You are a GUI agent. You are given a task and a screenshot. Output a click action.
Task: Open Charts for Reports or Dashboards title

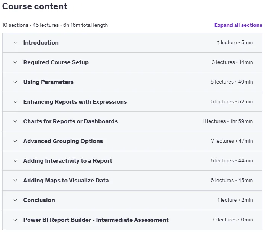tap(71, 121)
